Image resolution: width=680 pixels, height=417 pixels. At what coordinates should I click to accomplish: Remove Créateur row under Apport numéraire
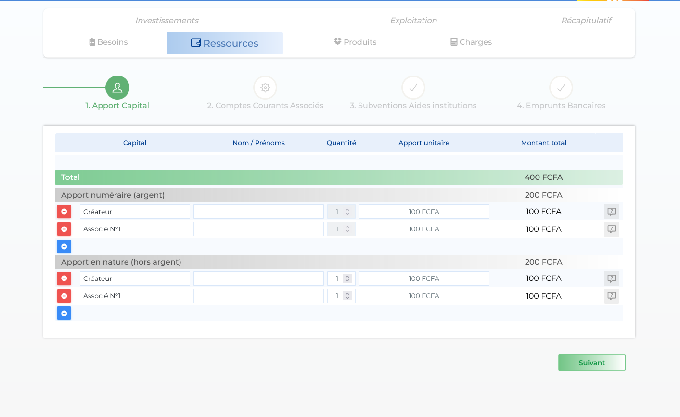coord(64,212)
